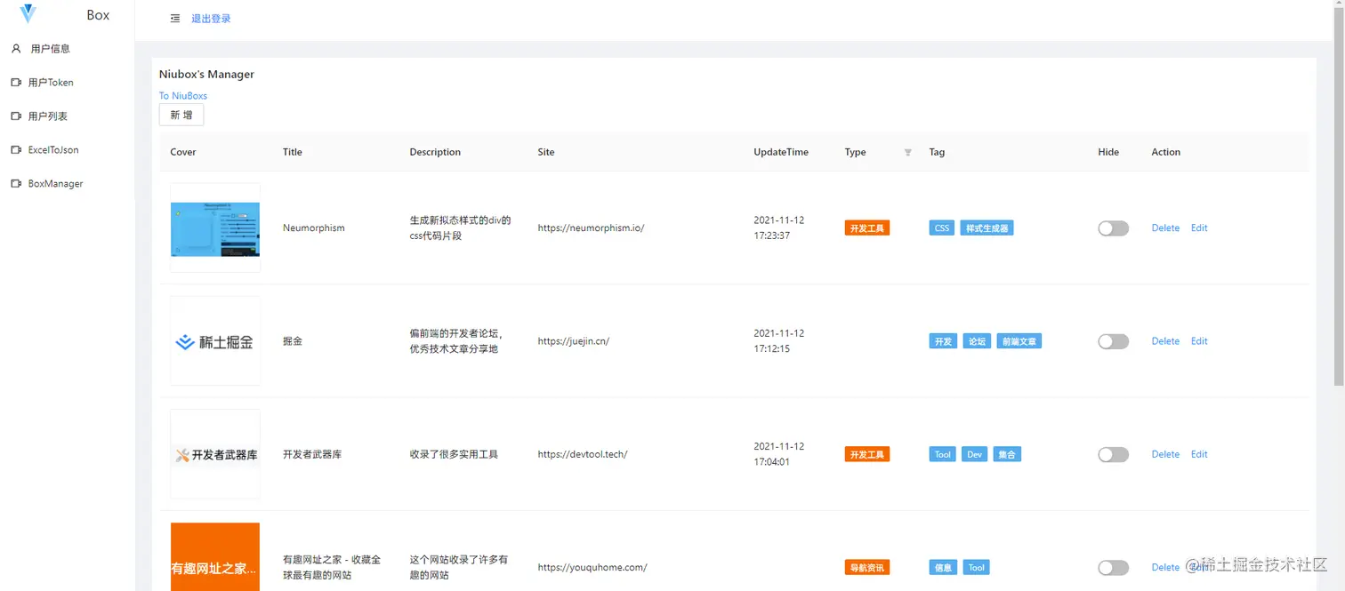This screenshot has height=591, width=1345.
Task: Click the Neumorphism cover thumbnail
Action: (x=215, y=228)
